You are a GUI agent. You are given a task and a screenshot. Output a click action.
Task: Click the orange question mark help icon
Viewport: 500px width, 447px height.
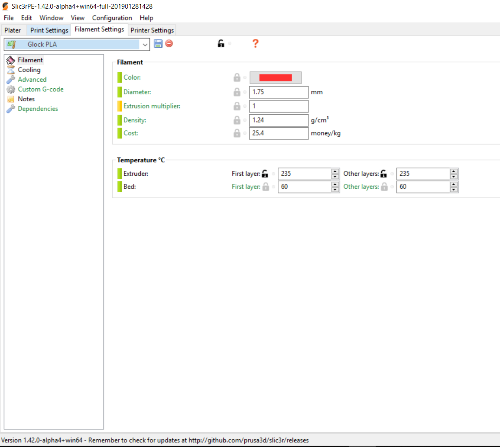(255, 43)
